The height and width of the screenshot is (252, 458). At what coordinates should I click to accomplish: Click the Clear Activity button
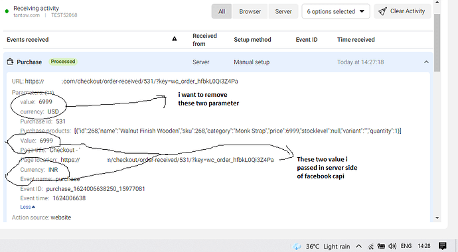(x=402, y=11)
